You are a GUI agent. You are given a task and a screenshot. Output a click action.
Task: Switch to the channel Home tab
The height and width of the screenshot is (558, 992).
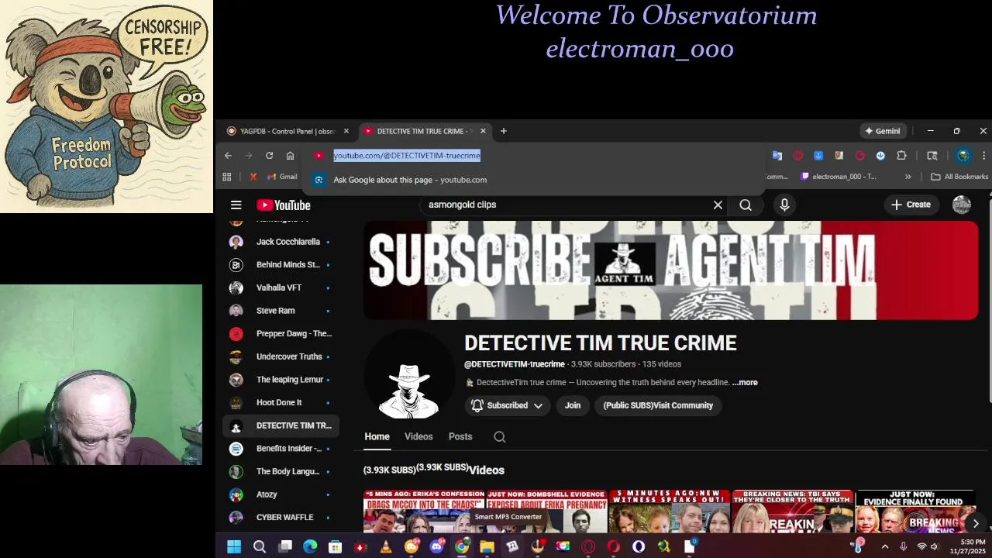click(x=377, y=437)
